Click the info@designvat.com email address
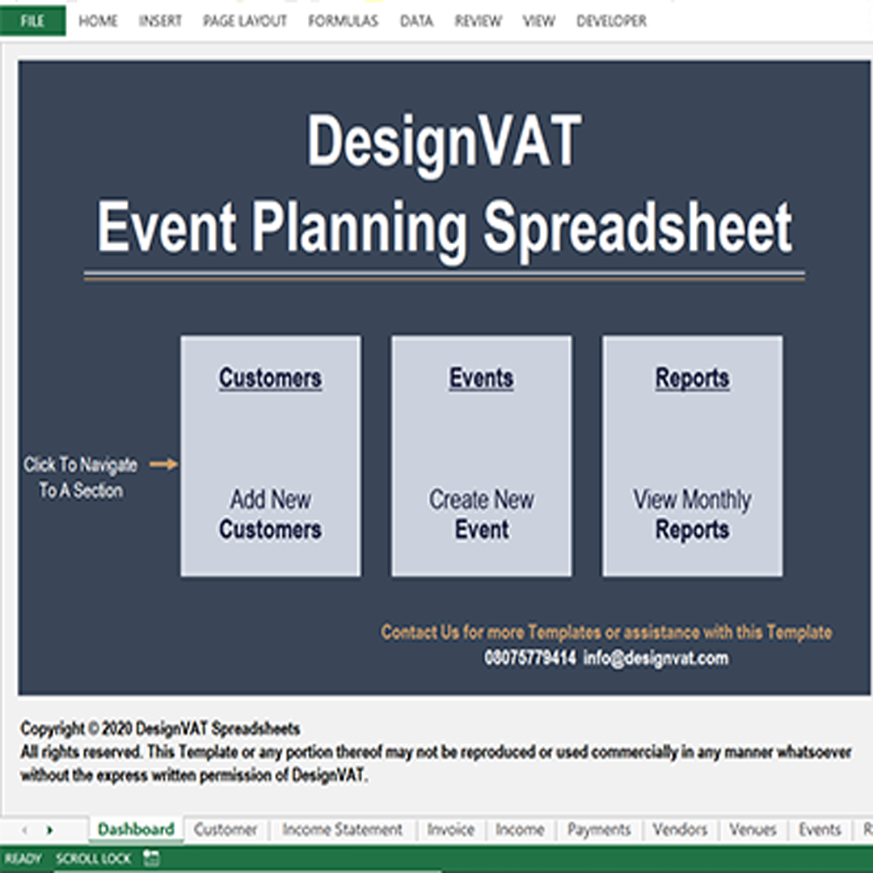Screen dimensions: 873x873 point(656,658)
